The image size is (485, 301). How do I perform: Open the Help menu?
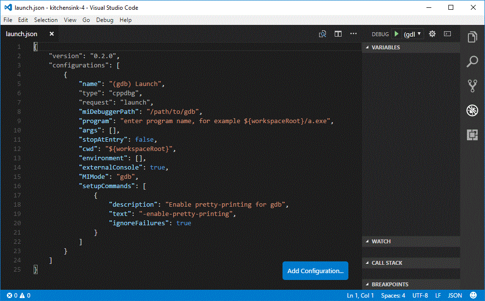125,20
